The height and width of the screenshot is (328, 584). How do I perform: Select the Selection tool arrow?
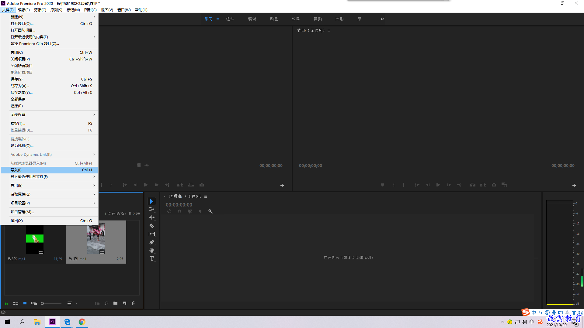[x=152, y=201]
